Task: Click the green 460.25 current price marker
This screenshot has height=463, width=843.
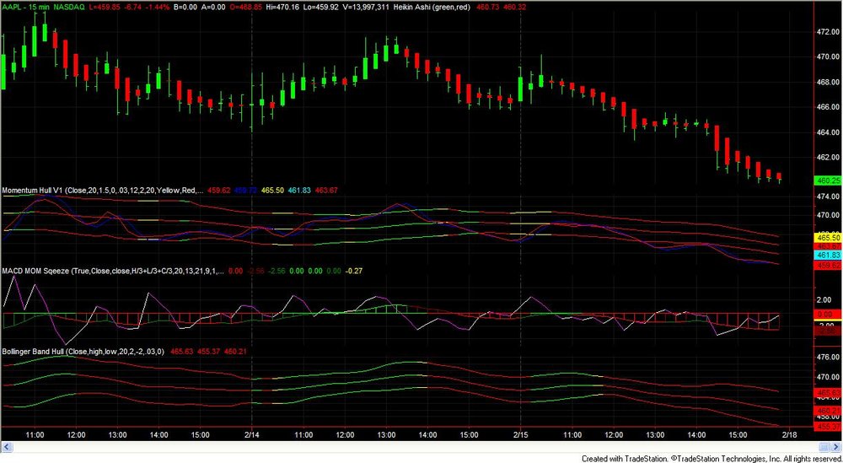Action: coord(829,180)
